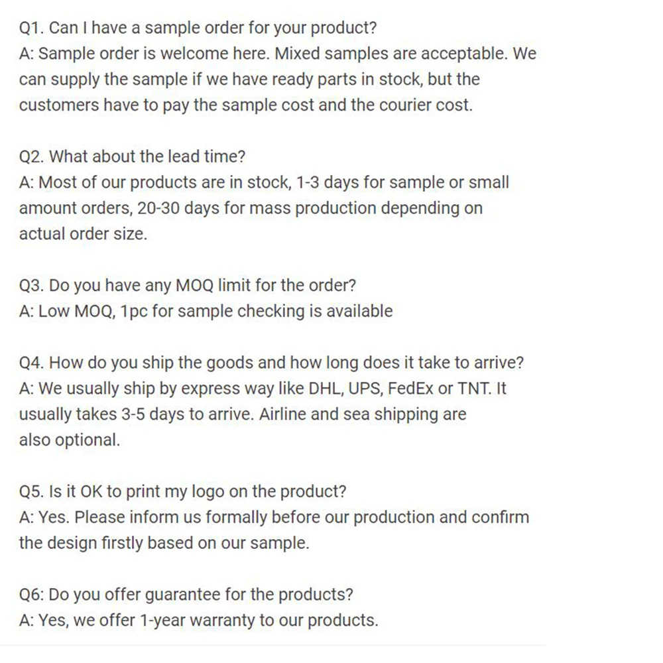Click the "Please inform us formally" answer line

(274, 517)
